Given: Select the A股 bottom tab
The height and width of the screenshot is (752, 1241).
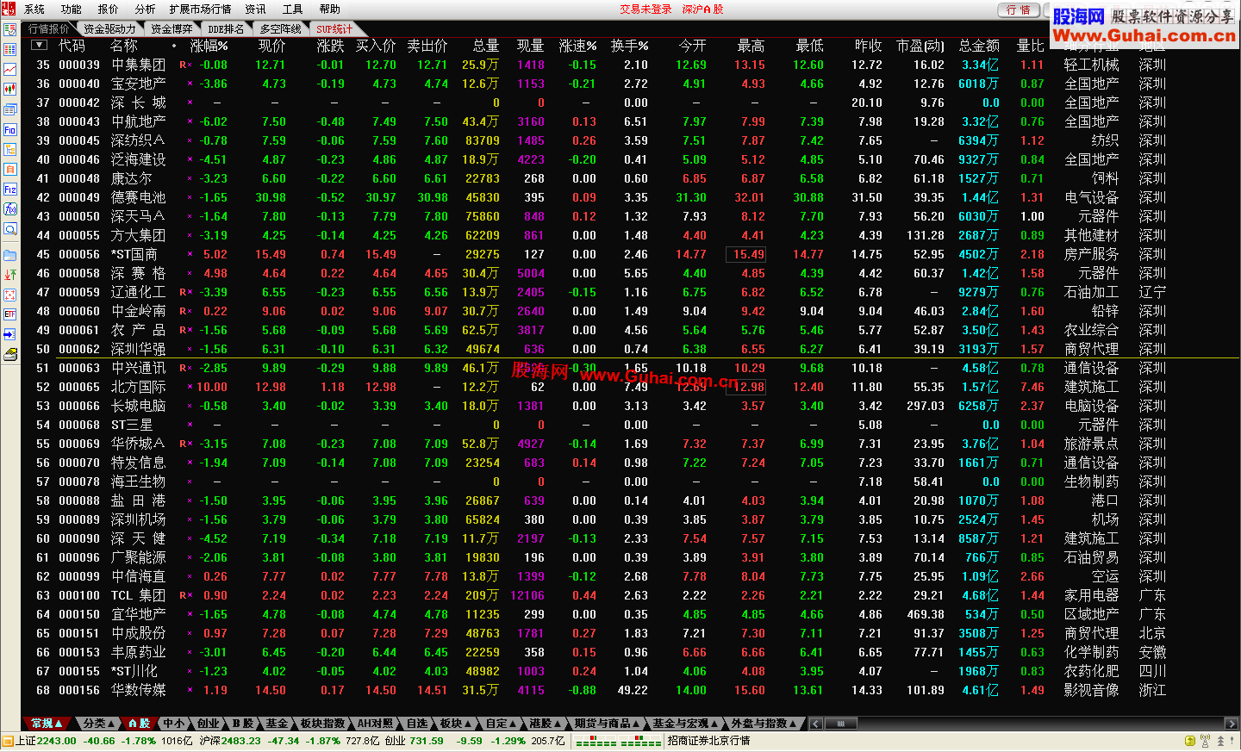Looking at the screenshot, I should tap(139, 724).
